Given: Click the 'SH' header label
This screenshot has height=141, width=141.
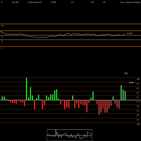Looking at the screenshot, I should tap(104, 2).
